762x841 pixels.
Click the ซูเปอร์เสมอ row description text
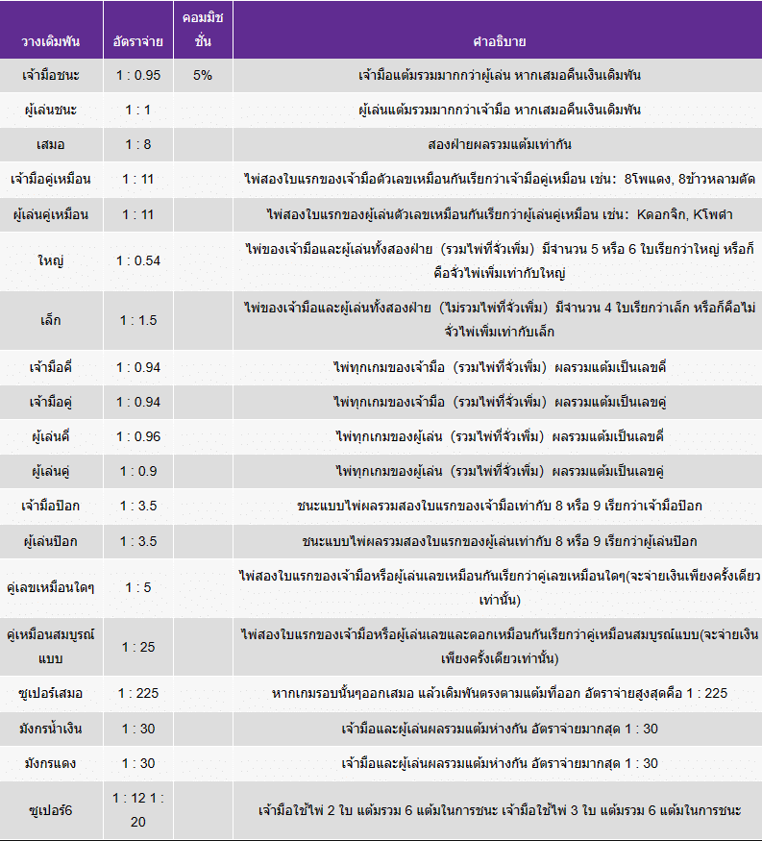coord(499,693)
